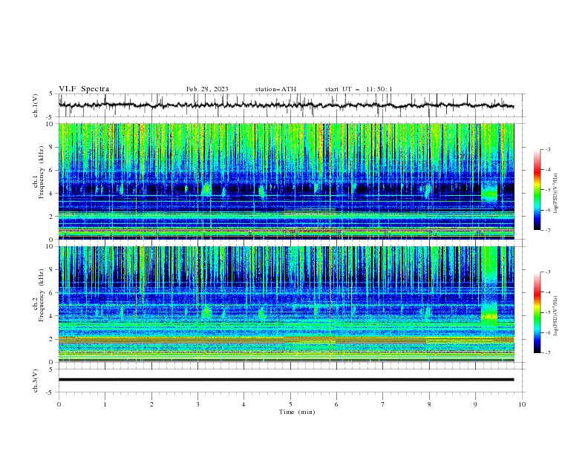Click the date 'Feb. 28, 2023'
The width and height of the screenshot is (588, 454).
207,89
